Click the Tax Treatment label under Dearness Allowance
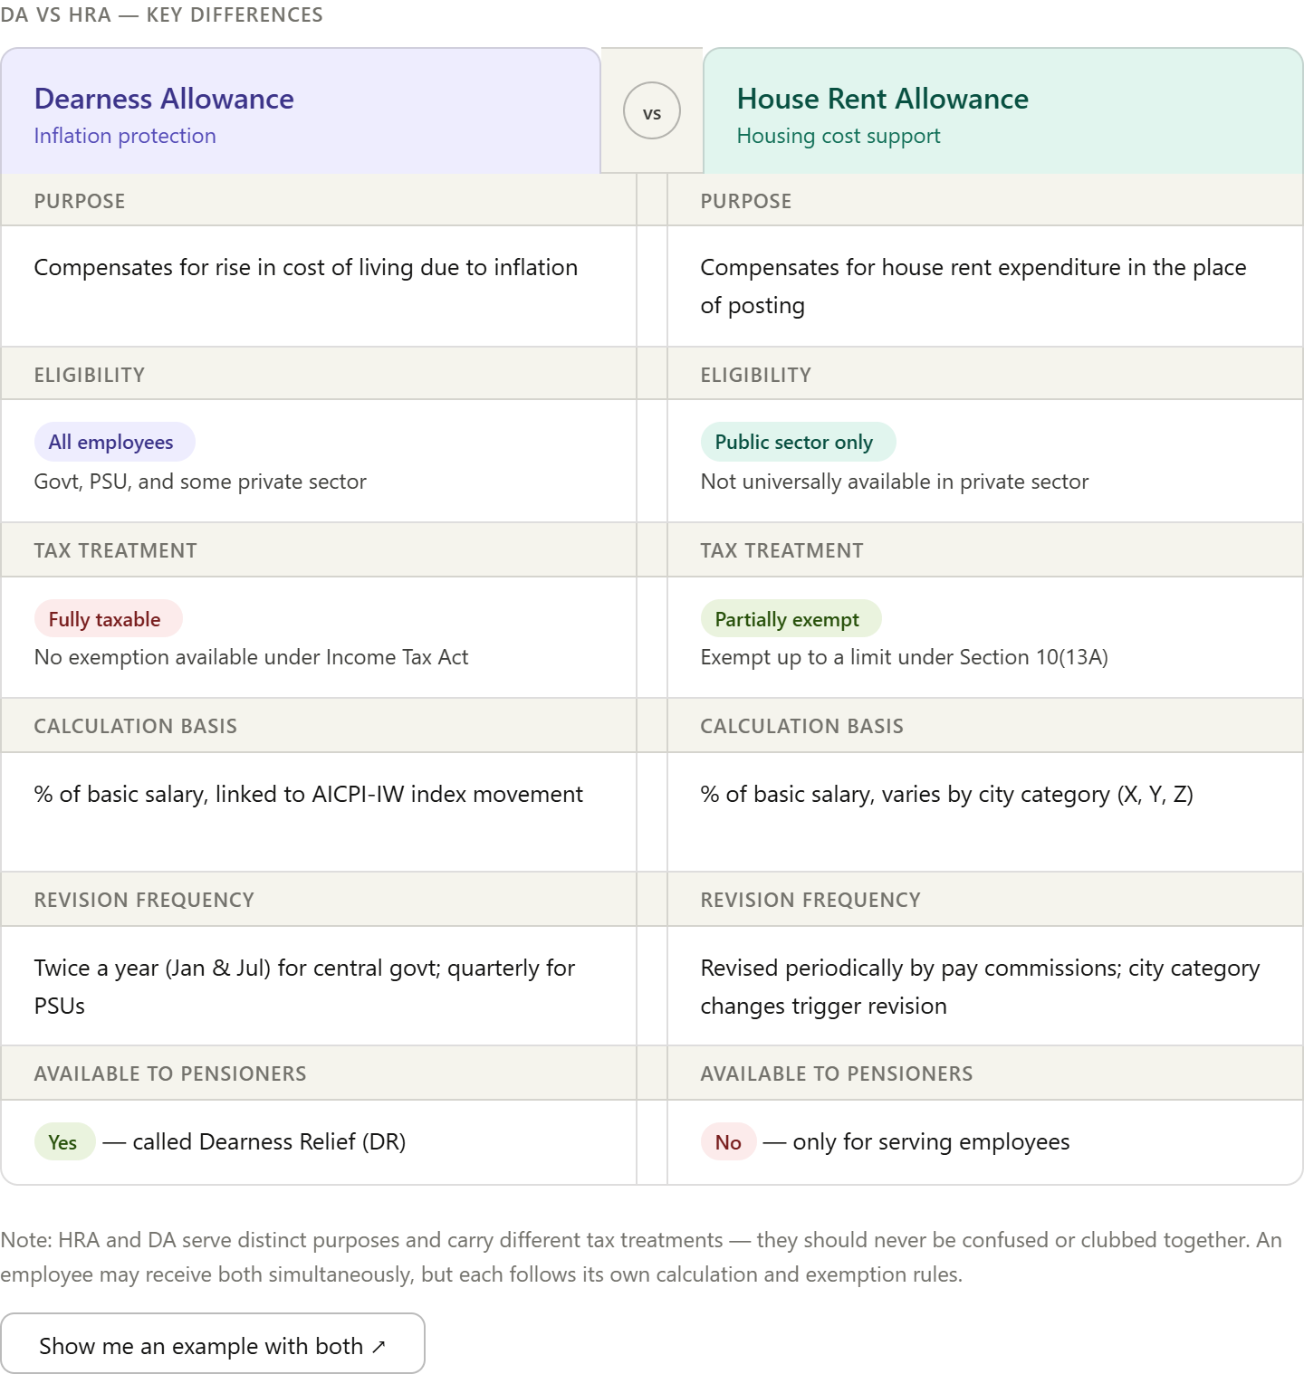 (115, 550)
